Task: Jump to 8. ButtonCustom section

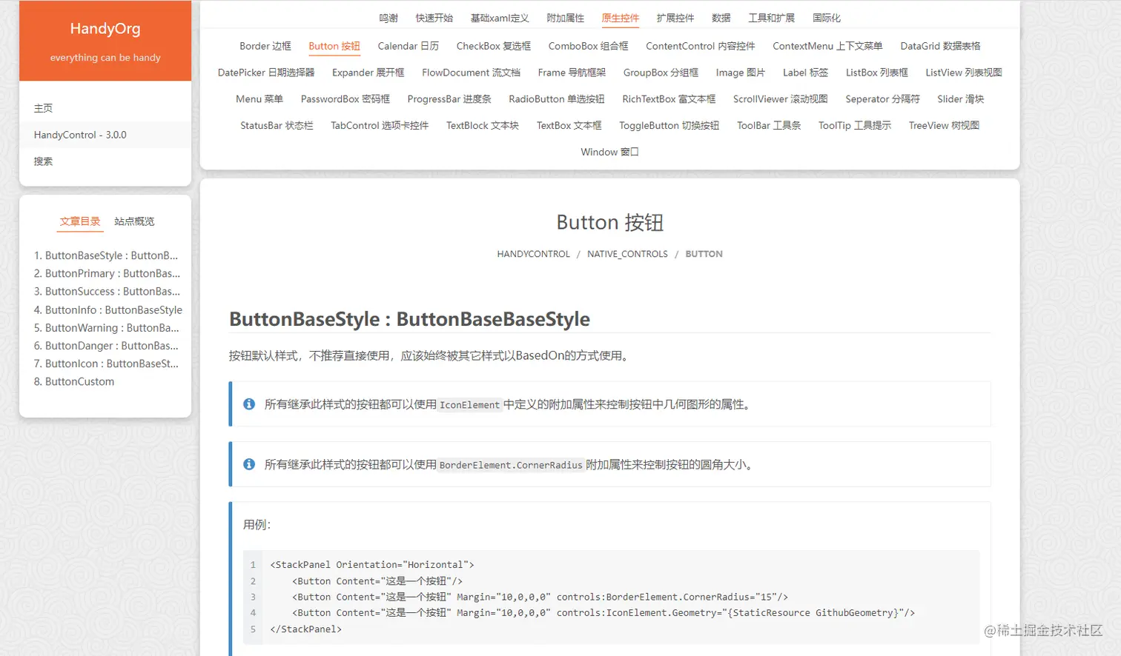Action: [x=74, y=381]
